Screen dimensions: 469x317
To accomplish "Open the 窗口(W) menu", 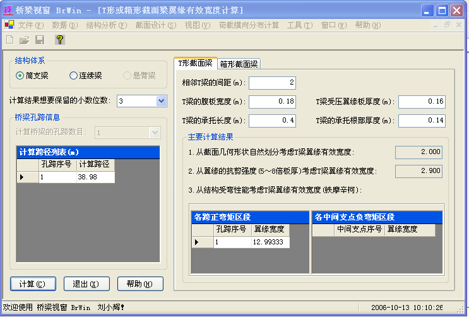I will pos(334,25).
